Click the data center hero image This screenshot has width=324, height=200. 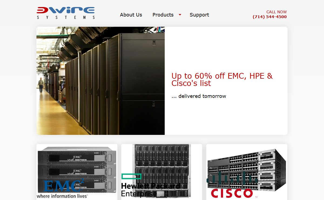point(100,81)
